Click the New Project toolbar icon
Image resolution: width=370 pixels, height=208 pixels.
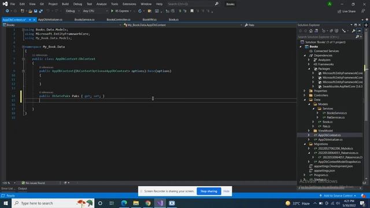[23, 11]
